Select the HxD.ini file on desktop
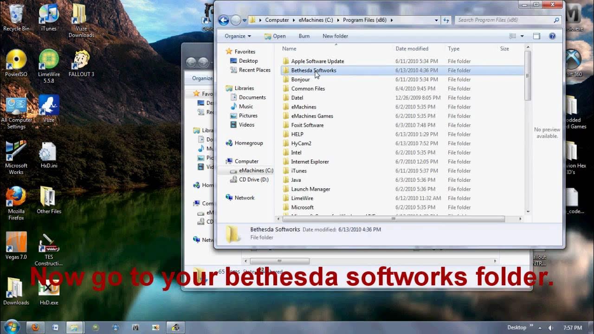 coord(49,154)
